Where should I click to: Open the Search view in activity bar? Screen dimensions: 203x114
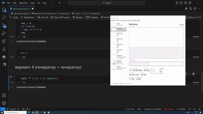click(x=4, y=17)
